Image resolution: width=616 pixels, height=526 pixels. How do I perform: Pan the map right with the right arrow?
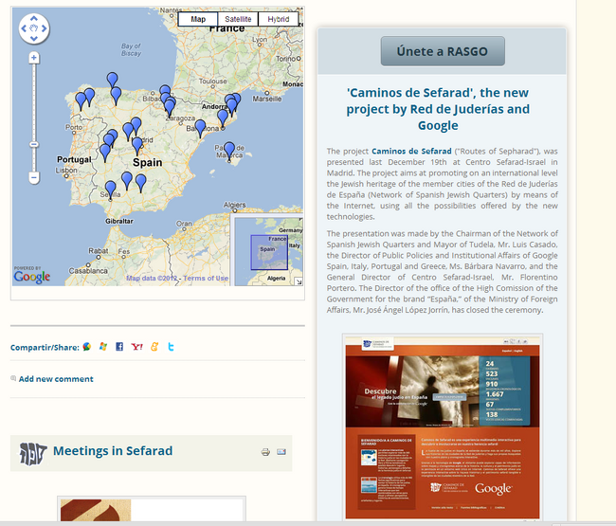click(x=44, y=28)
